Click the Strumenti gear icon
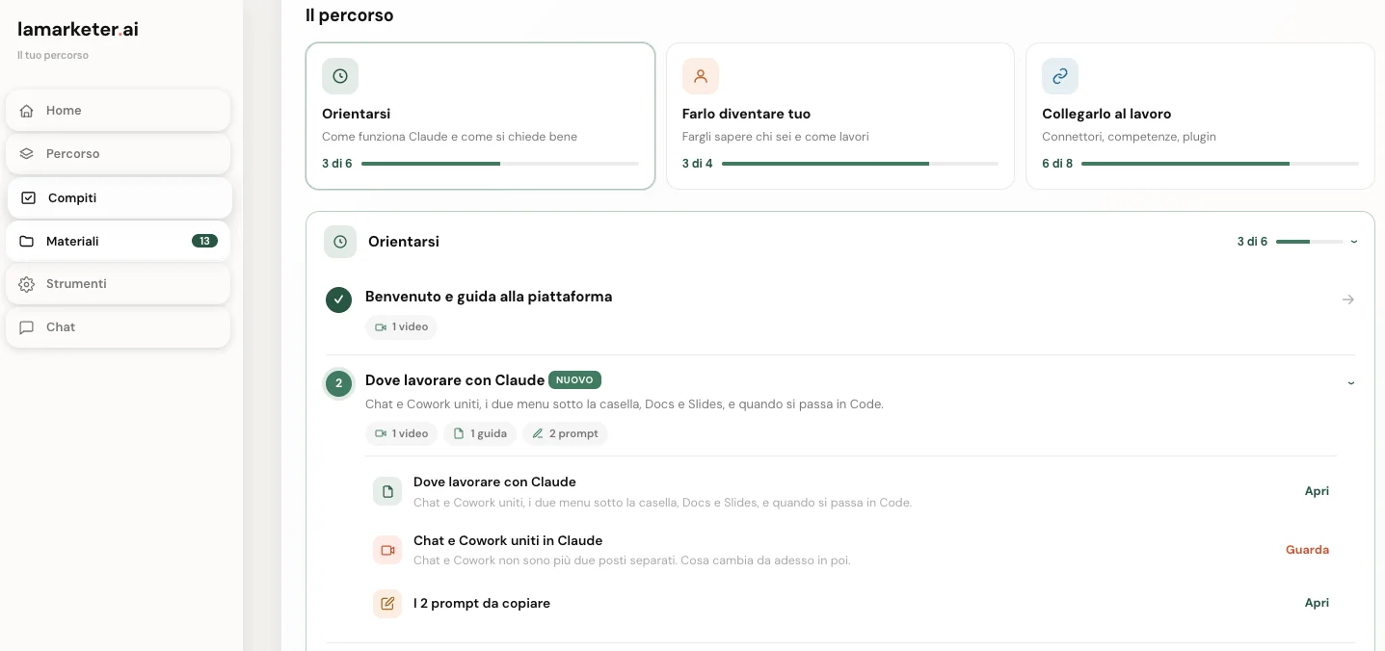The image size is (1385, 651). pyautogui.click(x=27, y=284)
